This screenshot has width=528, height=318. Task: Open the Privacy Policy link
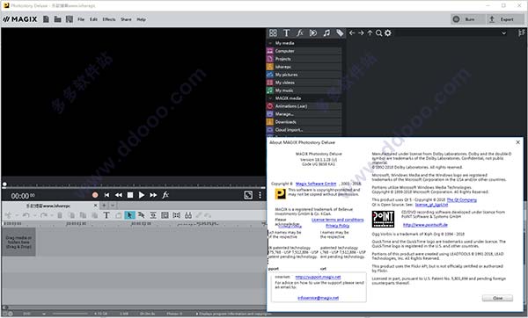(x=337, y=226)
